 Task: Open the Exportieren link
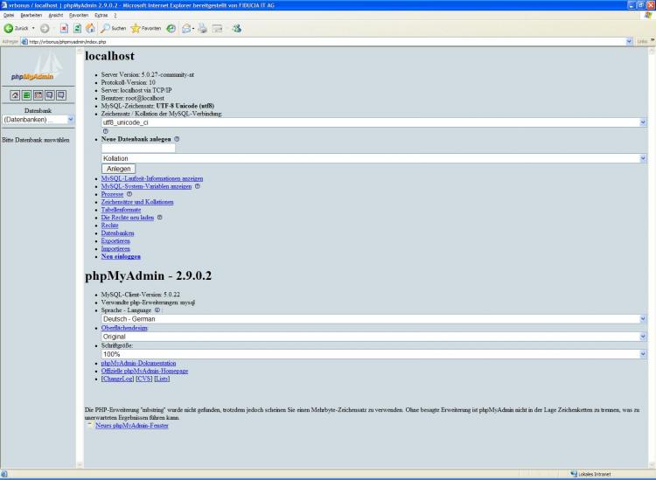tap(118, 241)
